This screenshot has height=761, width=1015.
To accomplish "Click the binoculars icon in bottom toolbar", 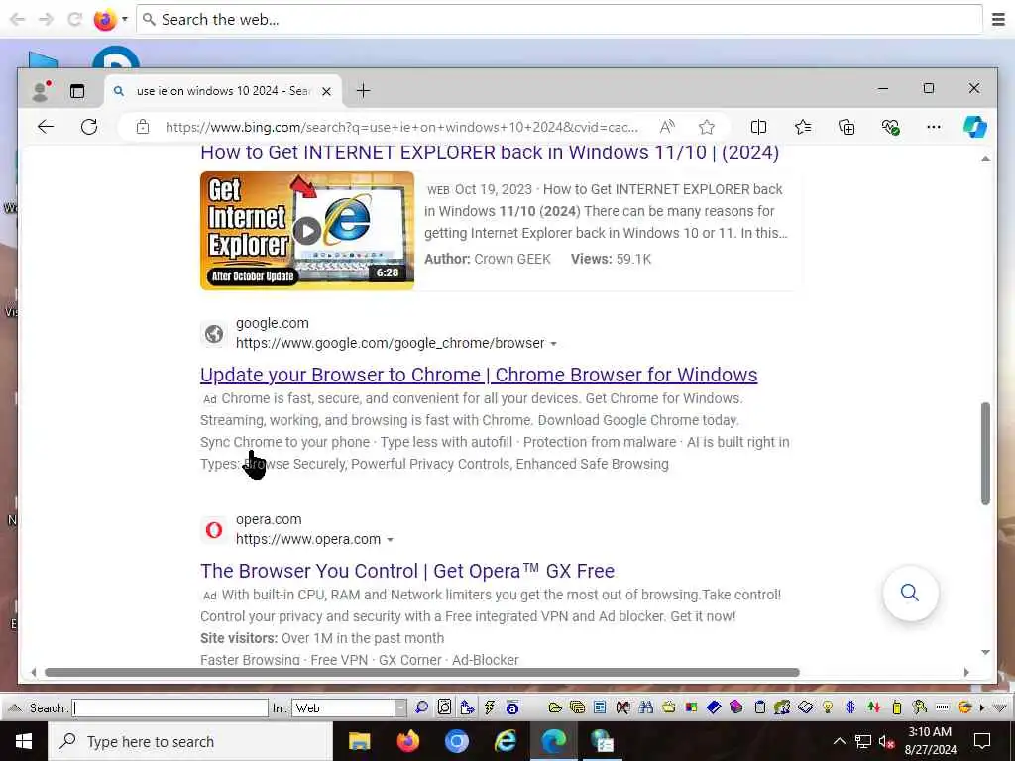I will click(x=645, y=707).
